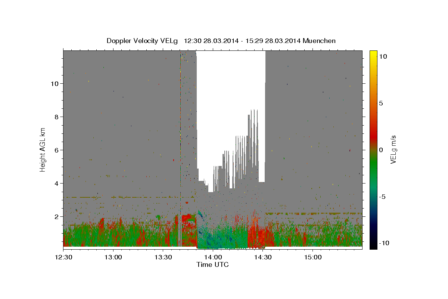Pick the dark bottom of the colorbar
Screen dimensions: 448x299
(x=373, y=243)
